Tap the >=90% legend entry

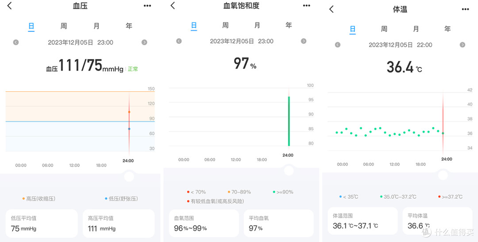click(283, 192)
